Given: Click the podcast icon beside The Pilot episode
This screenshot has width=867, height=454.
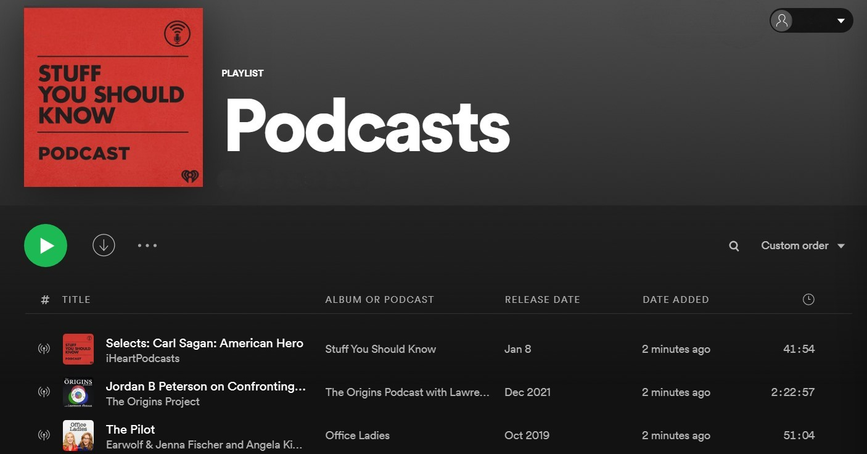Looking at the screenshot, I should [44, 435].
